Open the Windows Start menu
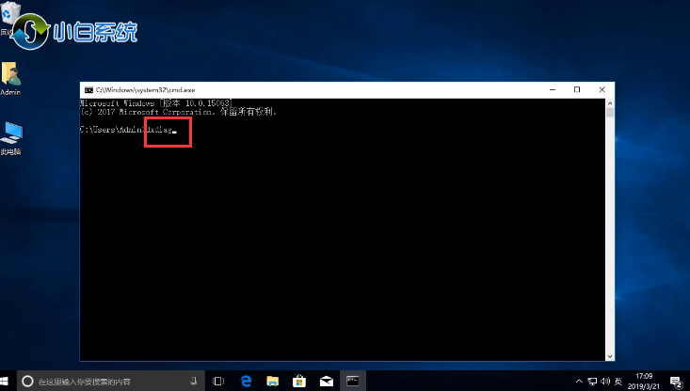The image size is (690, 391). click(8, 381)
